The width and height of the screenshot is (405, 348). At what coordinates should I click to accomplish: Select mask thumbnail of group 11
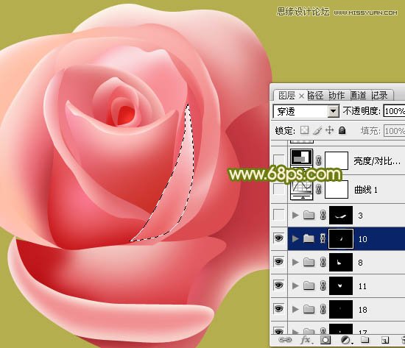341,285
